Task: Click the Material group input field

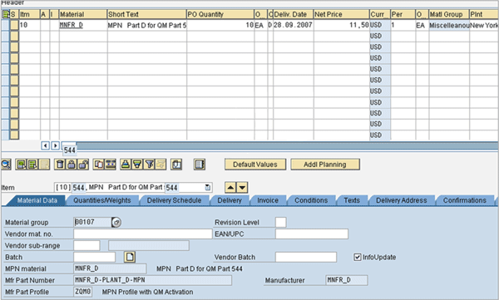Action: point(92,222)
